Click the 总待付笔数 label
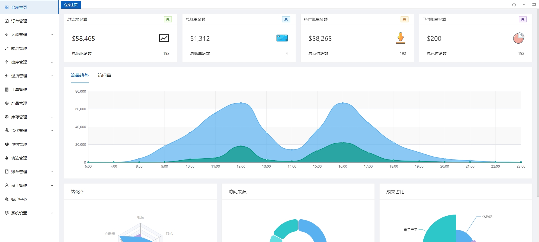This screenshot has height=242, width=539. coord(318,53)
